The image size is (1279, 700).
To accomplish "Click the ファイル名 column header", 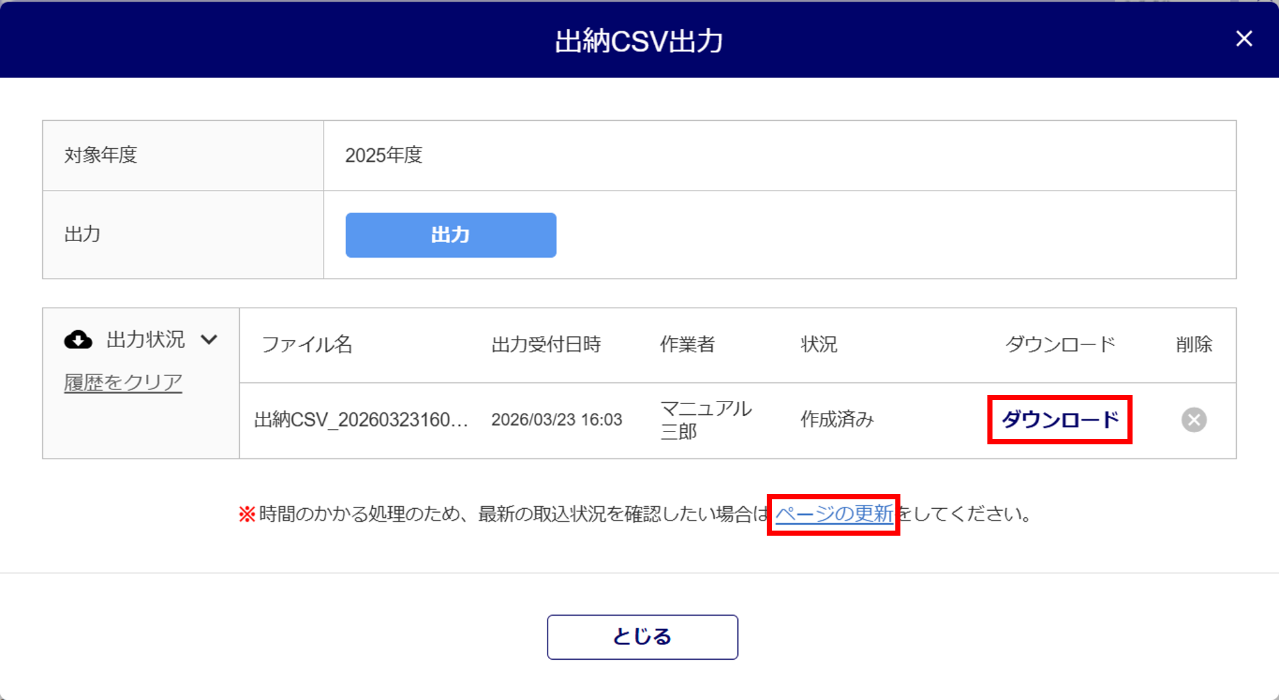I will tap(307, 345).
